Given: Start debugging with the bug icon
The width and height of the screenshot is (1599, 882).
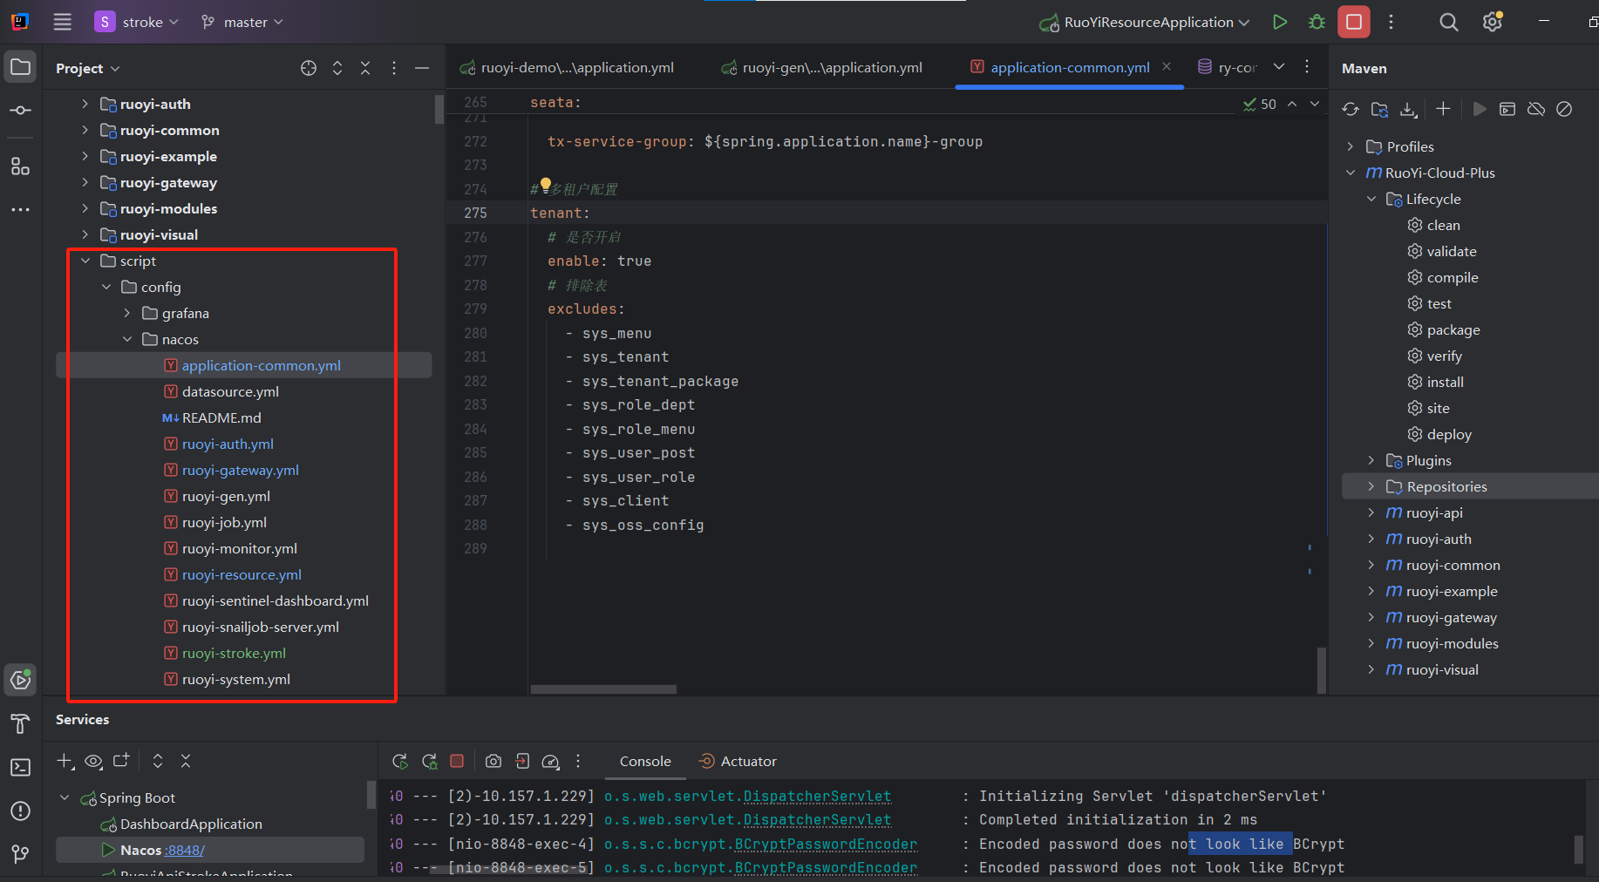Looking at the screenshot, I should 1317,22.
